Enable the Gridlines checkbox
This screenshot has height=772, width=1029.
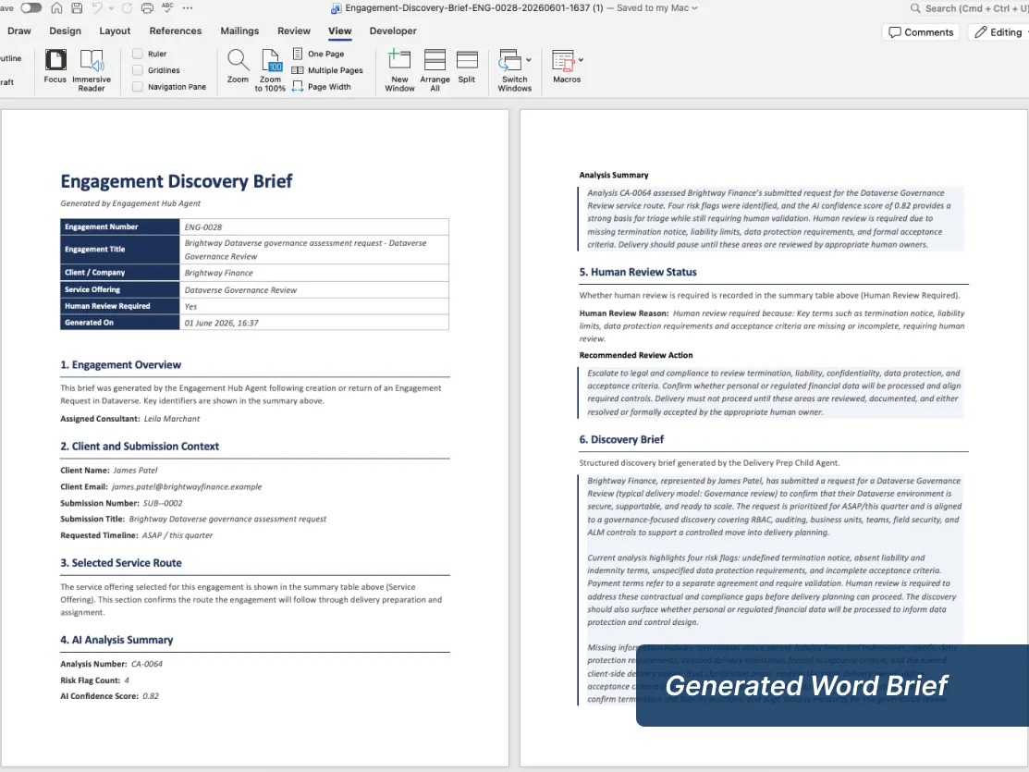(137, 70)
